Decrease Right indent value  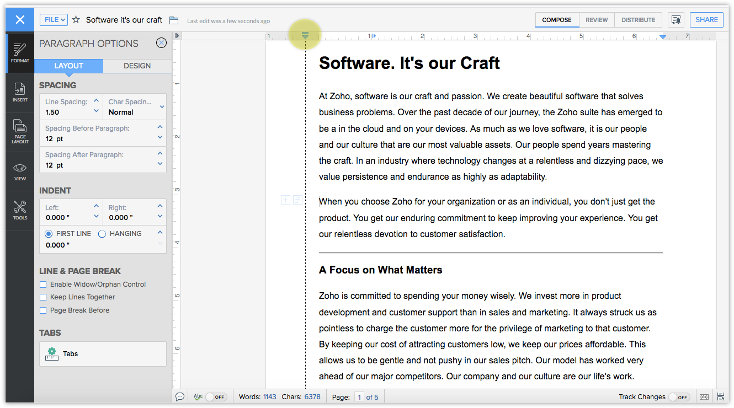[x=160, y=216]
